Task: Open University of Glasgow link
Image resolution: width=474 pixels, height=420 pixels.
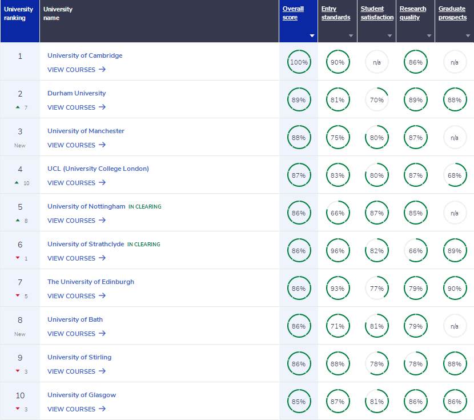Action: (x=82, y=395)
